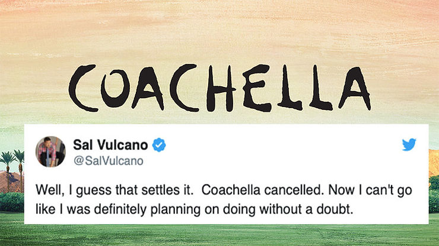This screenshot has width=439, height=246.
Task: Click the first letter C of logo
Action: coord(82,88)
